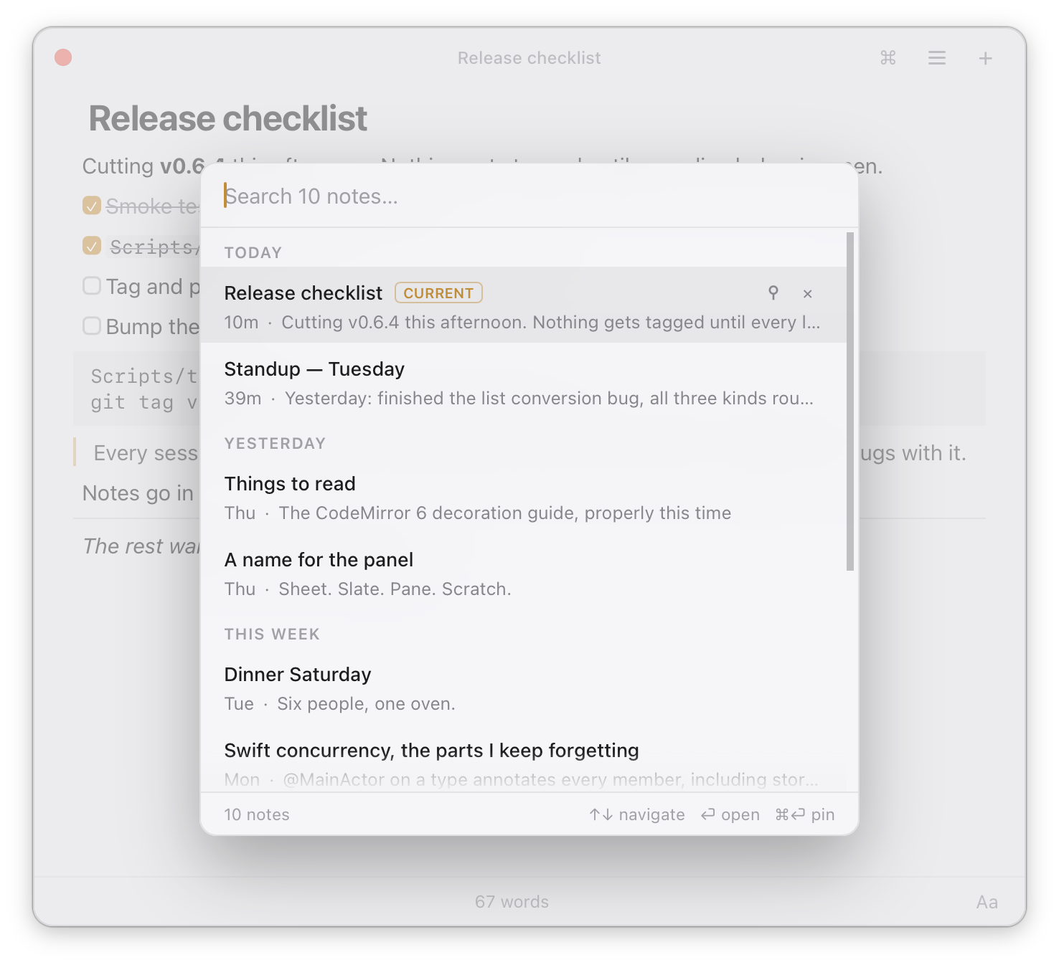Open the notes list hamburger icon

coord(936,58)
